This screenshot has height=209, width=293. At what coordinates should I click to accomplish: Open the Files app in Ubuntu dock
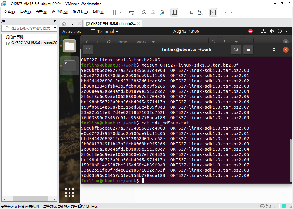tap(69, 46)
